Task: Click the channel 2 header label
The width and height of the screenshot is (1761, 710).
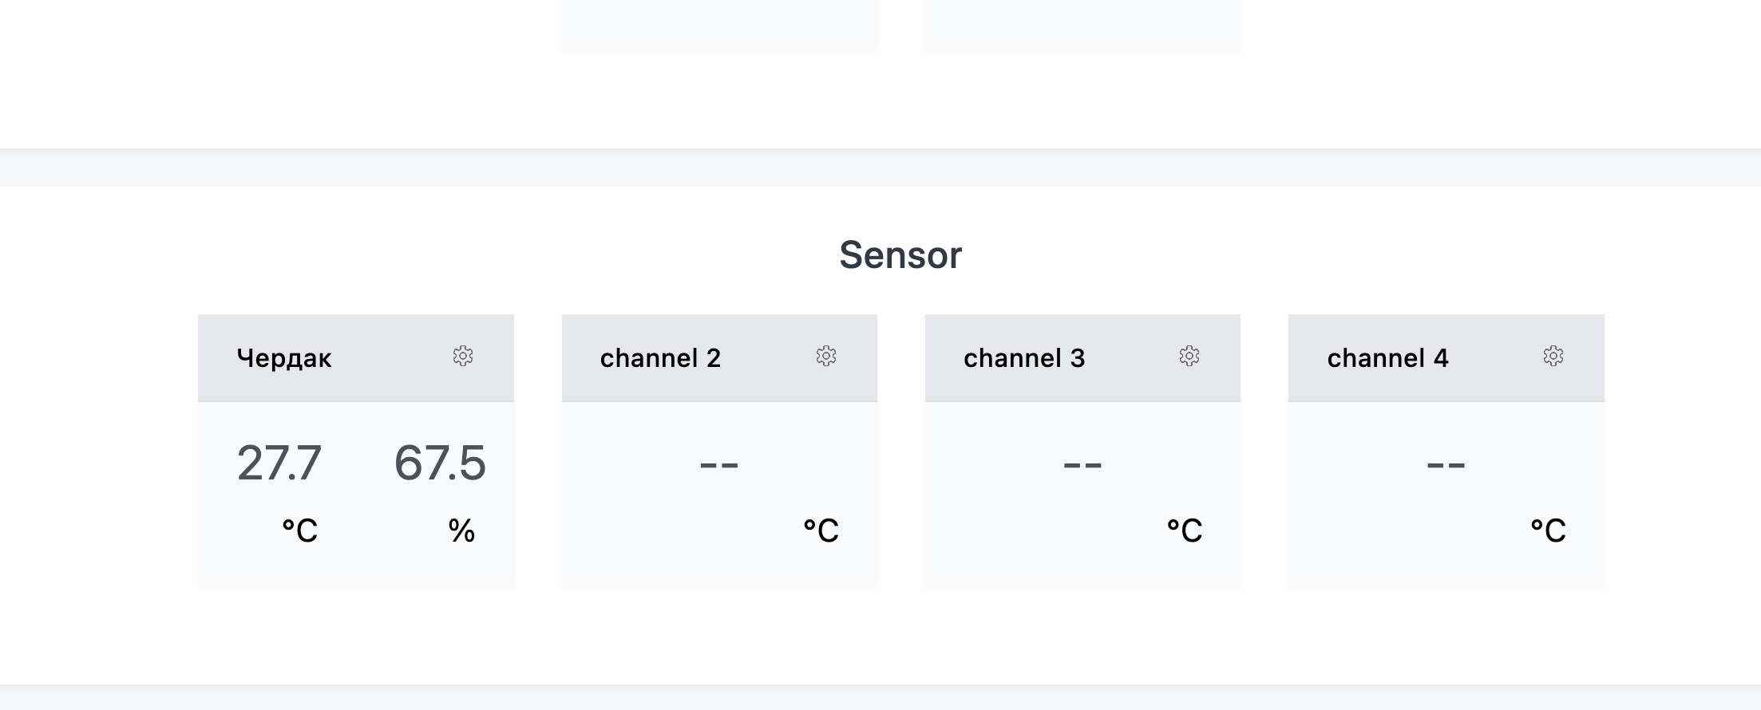Action: click(x=660, y=358)
